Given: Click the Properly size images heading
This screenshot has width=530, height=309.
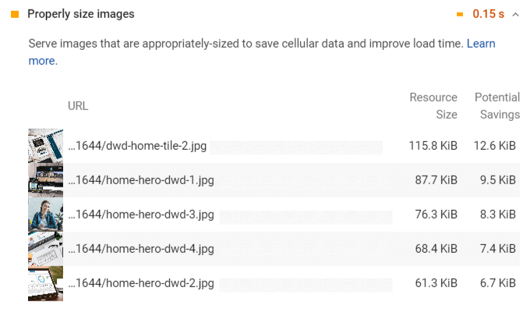Looking at the screenshot, I should [81, 14].
